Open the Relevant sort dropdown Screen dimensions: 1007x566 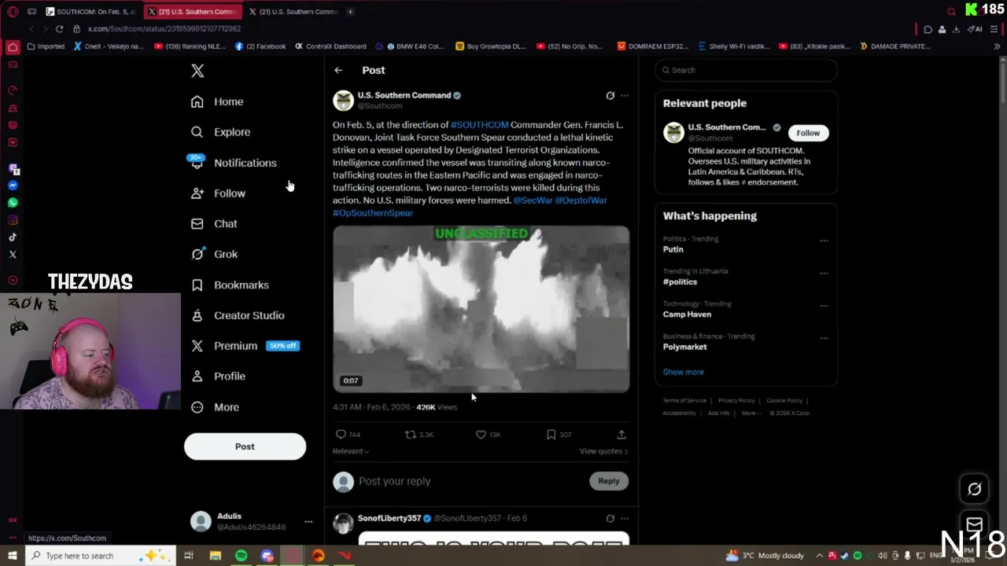point(351,451)
